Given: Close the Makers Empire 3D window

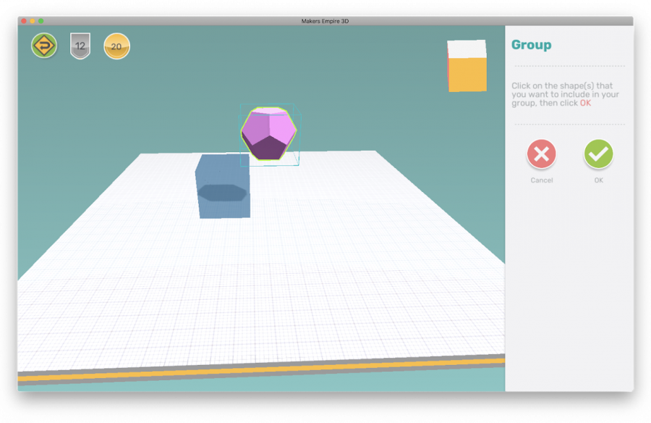Looking at the screenshot, I should (x=24, y=20).
